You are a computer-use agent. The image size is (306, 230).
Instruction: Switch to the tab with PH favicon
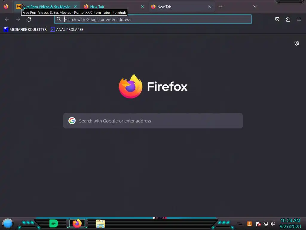point(46,7)
